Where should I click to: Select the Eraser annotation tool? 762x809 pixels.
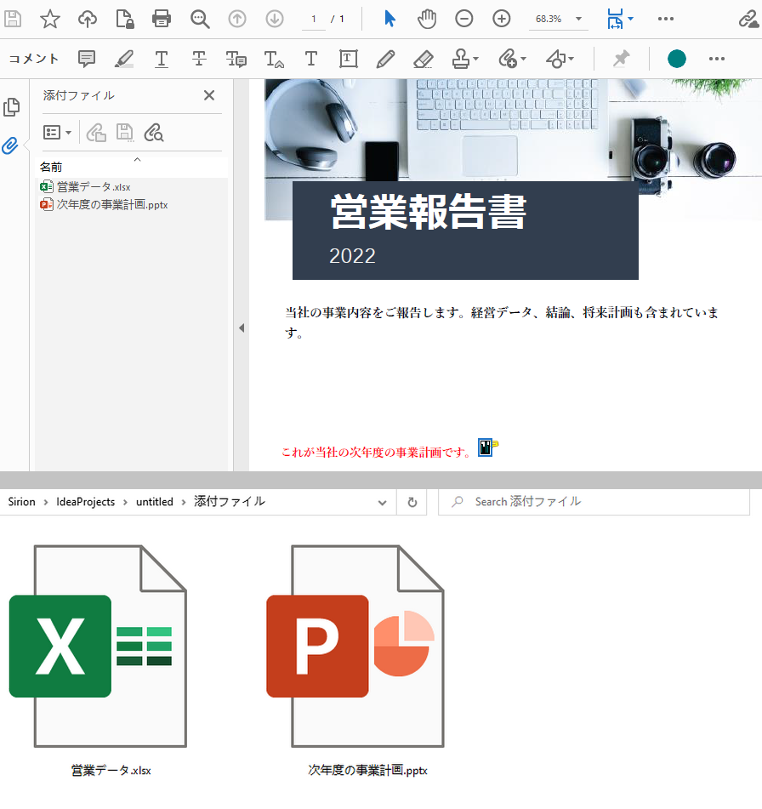422,59
